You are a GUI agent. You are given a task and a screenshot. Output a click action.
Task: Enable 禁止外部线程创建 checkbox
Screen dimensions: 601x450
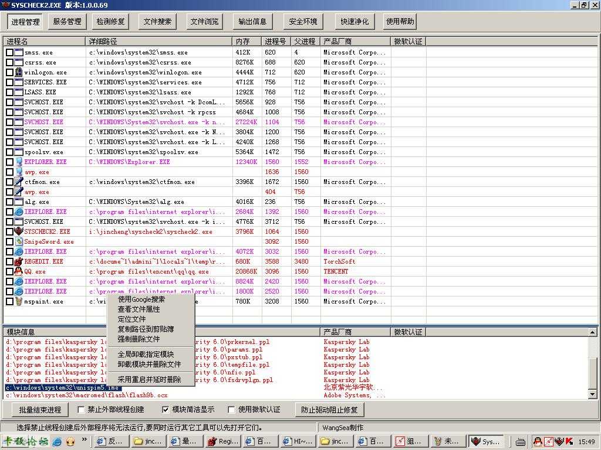(81, 410)
